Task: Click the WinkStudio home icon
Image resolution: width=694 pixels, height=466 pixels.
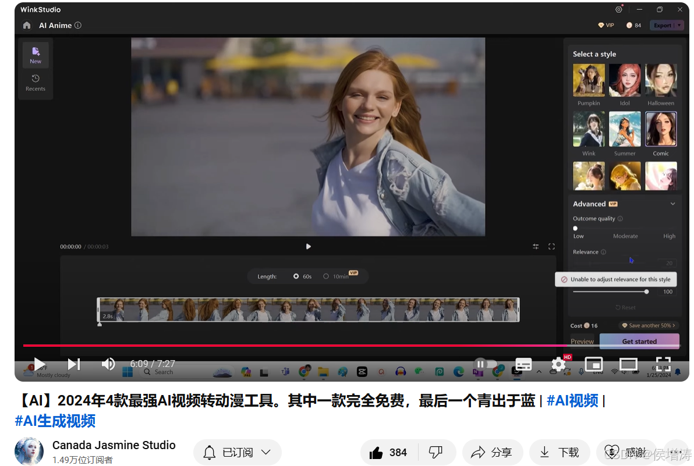Action: tap(27, 25)
